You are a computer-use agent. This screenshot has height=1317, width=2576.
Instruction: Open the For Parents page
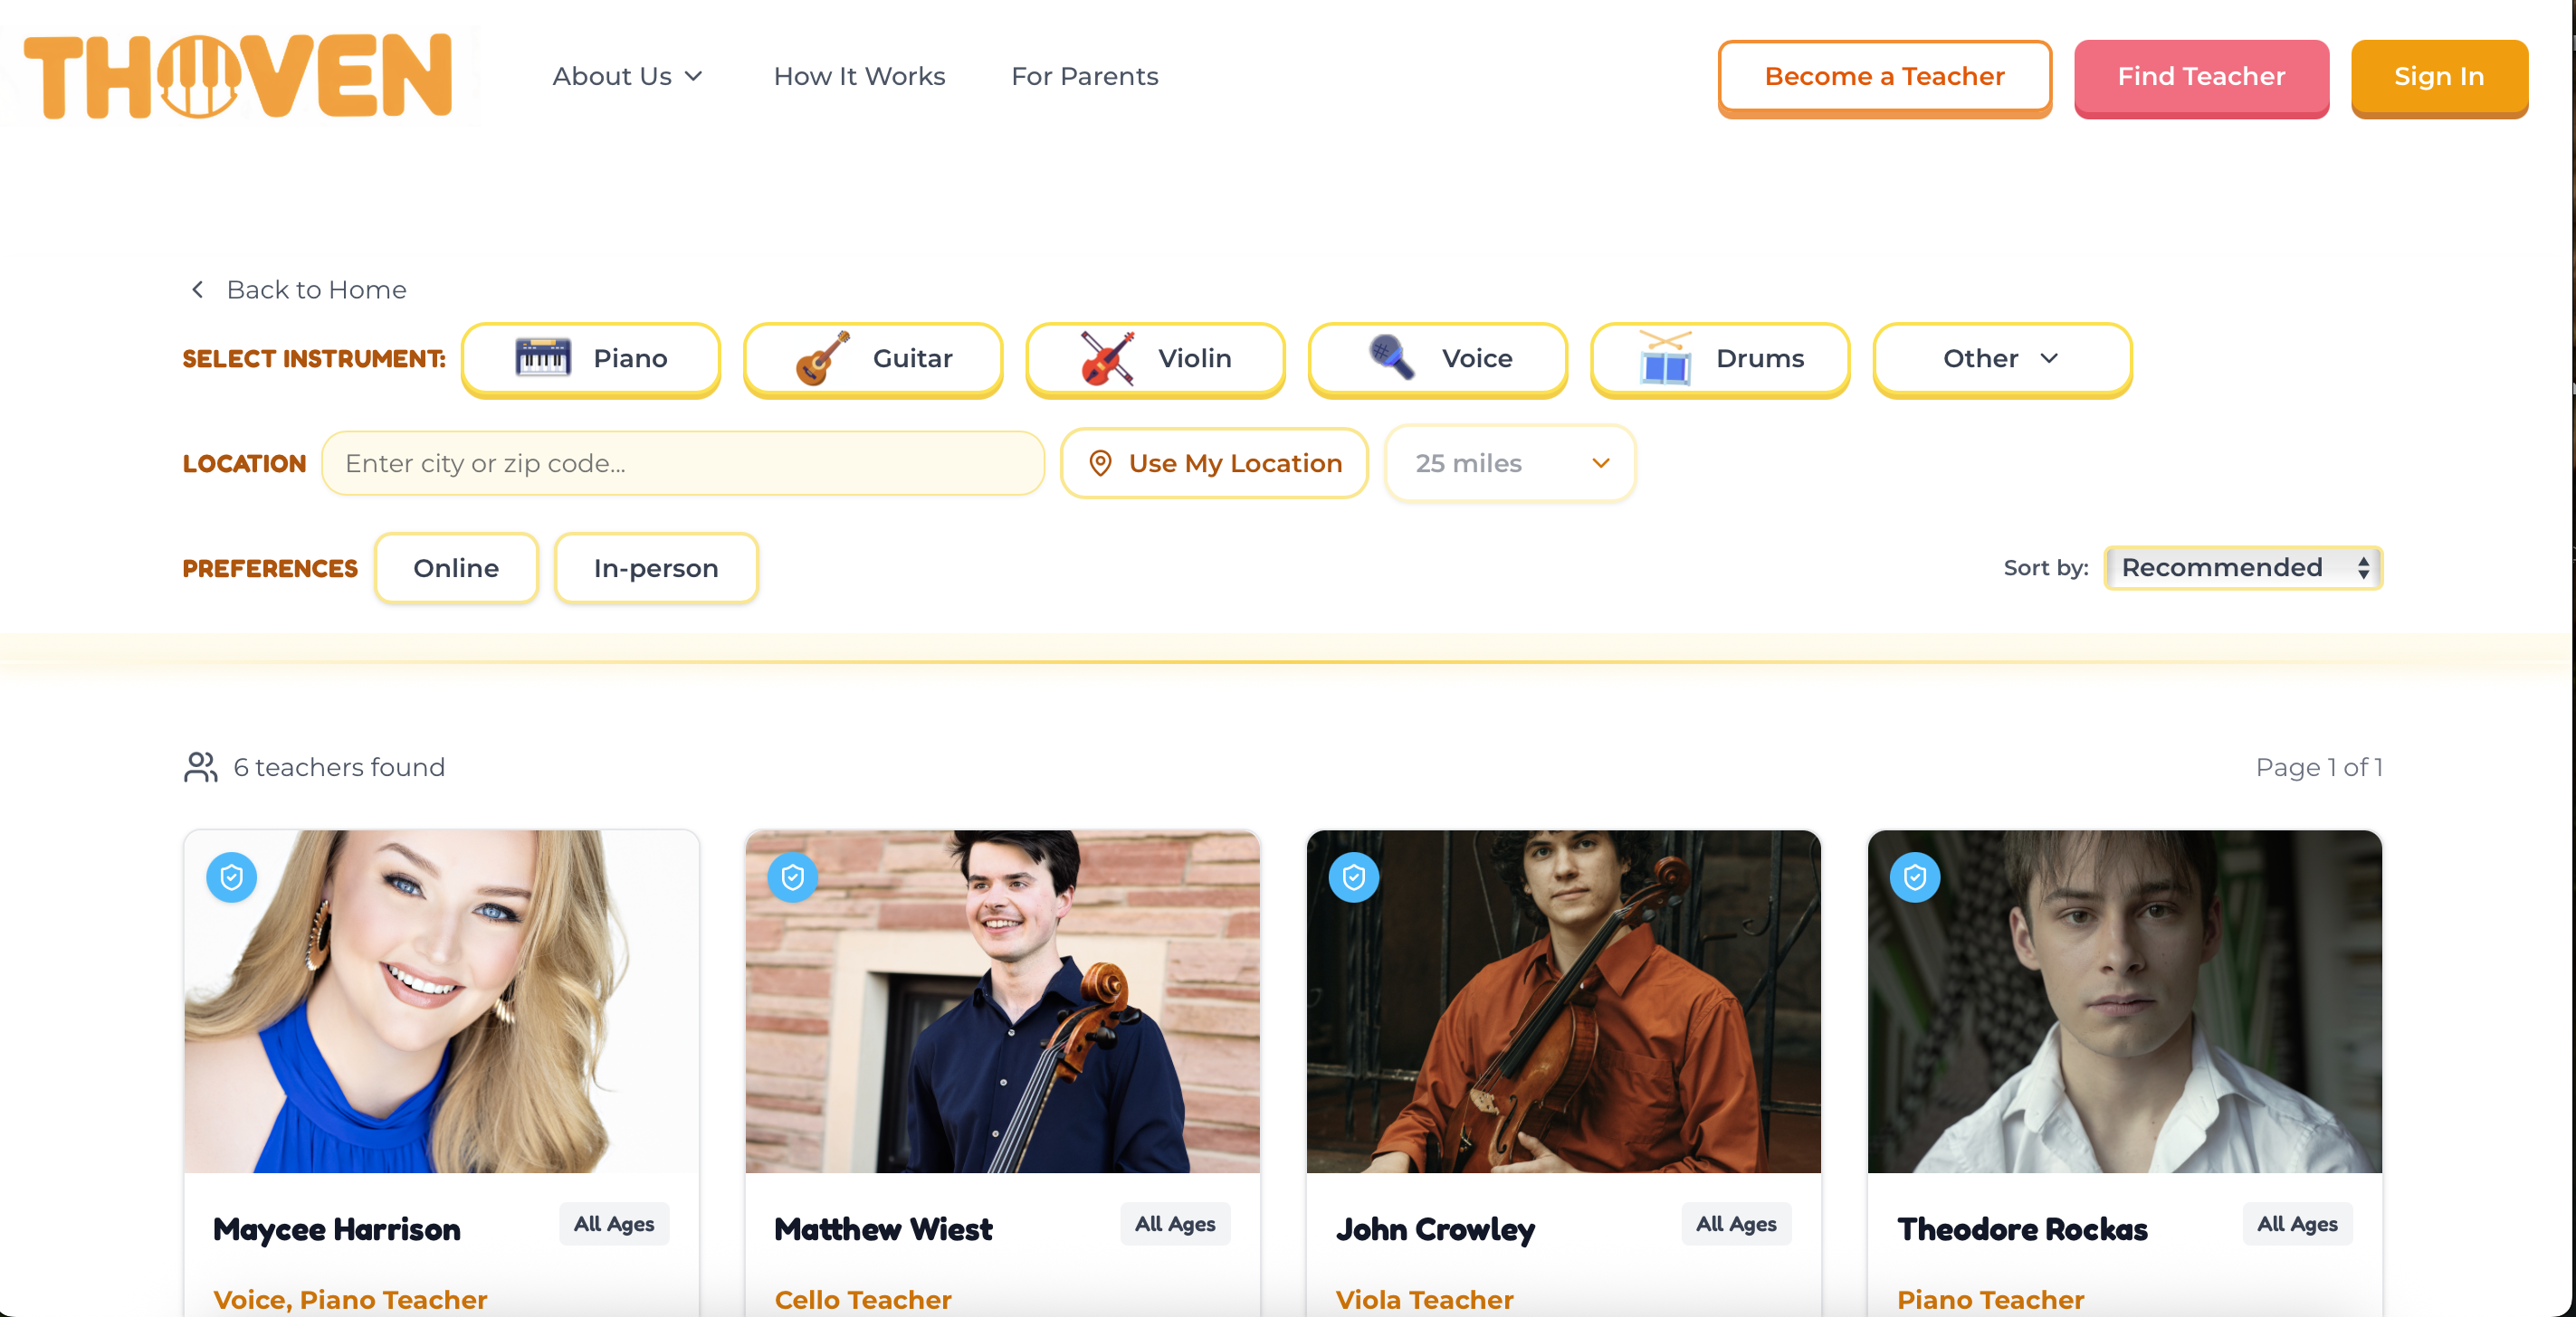pos(1084,77)
